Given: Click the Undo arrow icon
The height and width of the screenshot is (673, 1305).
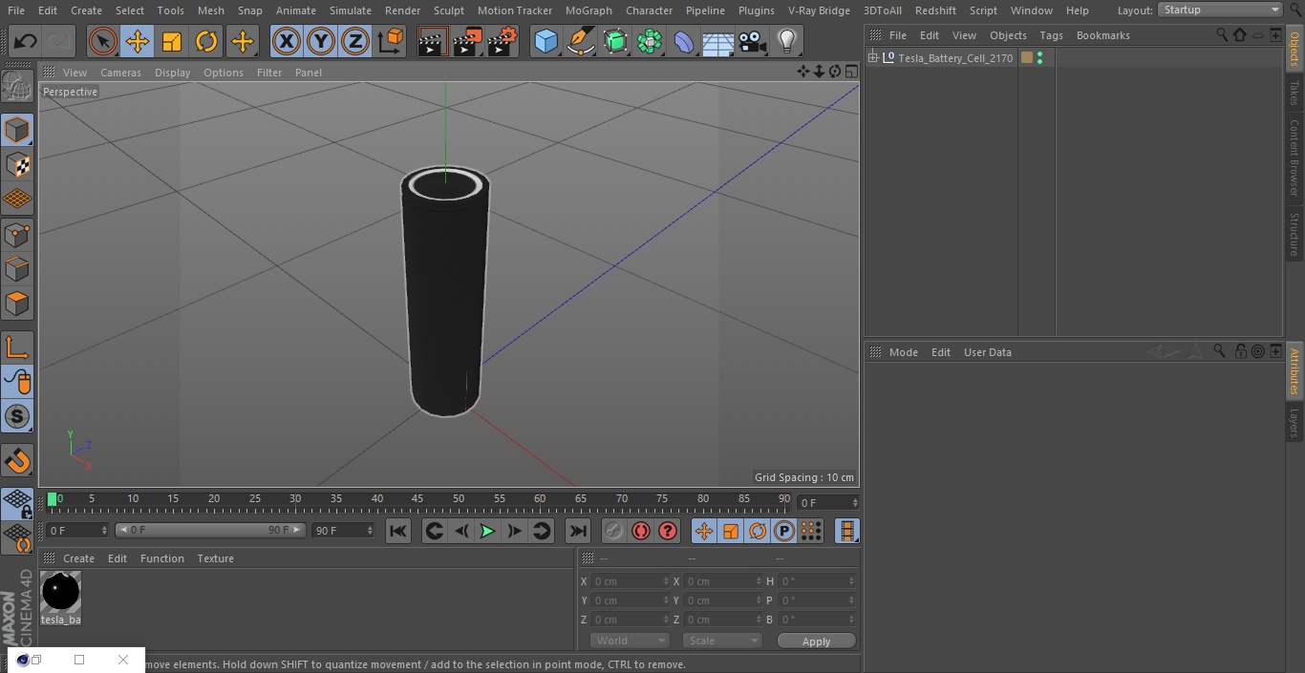Looking at the screenshot, I should point(26,41).
